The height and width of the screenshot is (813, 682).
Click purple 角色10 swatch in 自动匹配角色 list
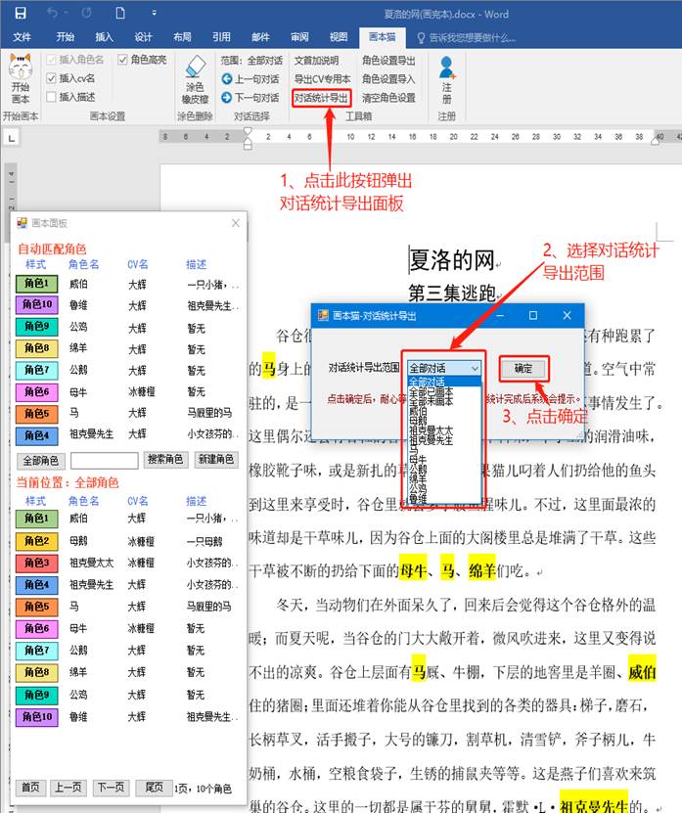click(x=36, y=304)
